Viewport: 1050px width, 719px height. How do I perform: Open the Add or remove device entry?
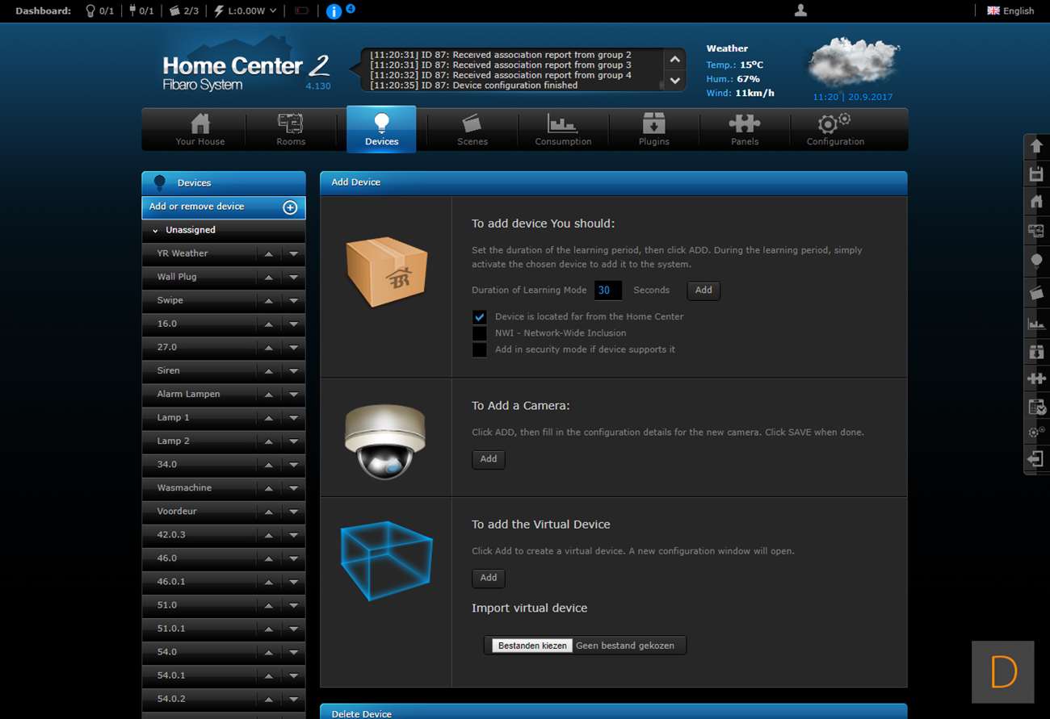coord(224,207)
